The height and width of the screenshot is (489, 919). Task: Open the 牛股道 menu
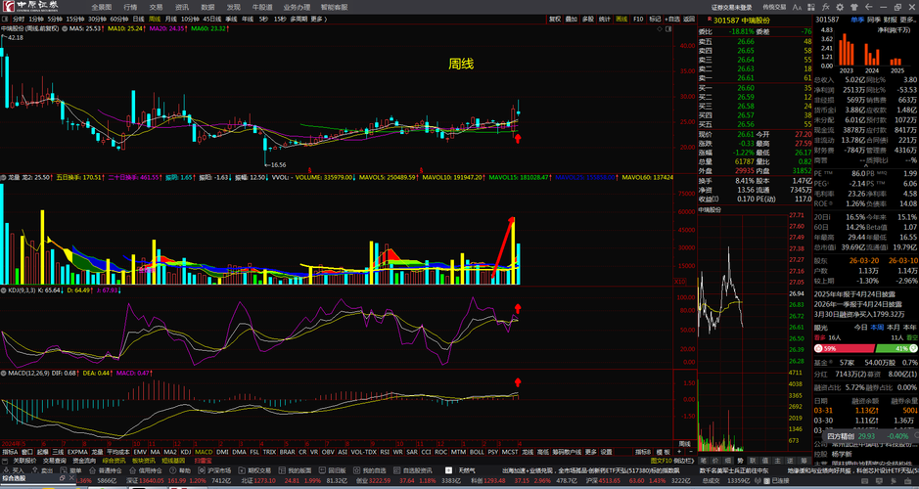tap(262, 7)
